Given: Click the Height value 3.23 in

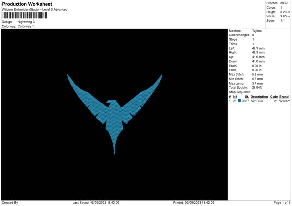Looking at the screenshot, I should pyautogui.click(x=285, y=12).
